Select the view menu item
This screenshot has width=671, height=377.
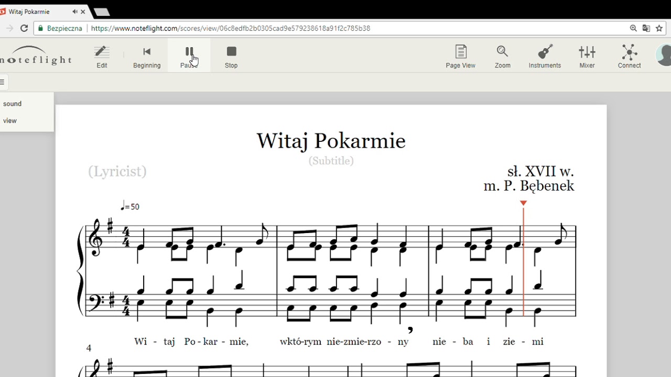(10, 120)
